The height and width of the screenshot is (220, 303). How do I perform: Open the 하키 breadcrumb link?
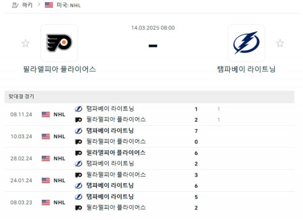point(27,5)
